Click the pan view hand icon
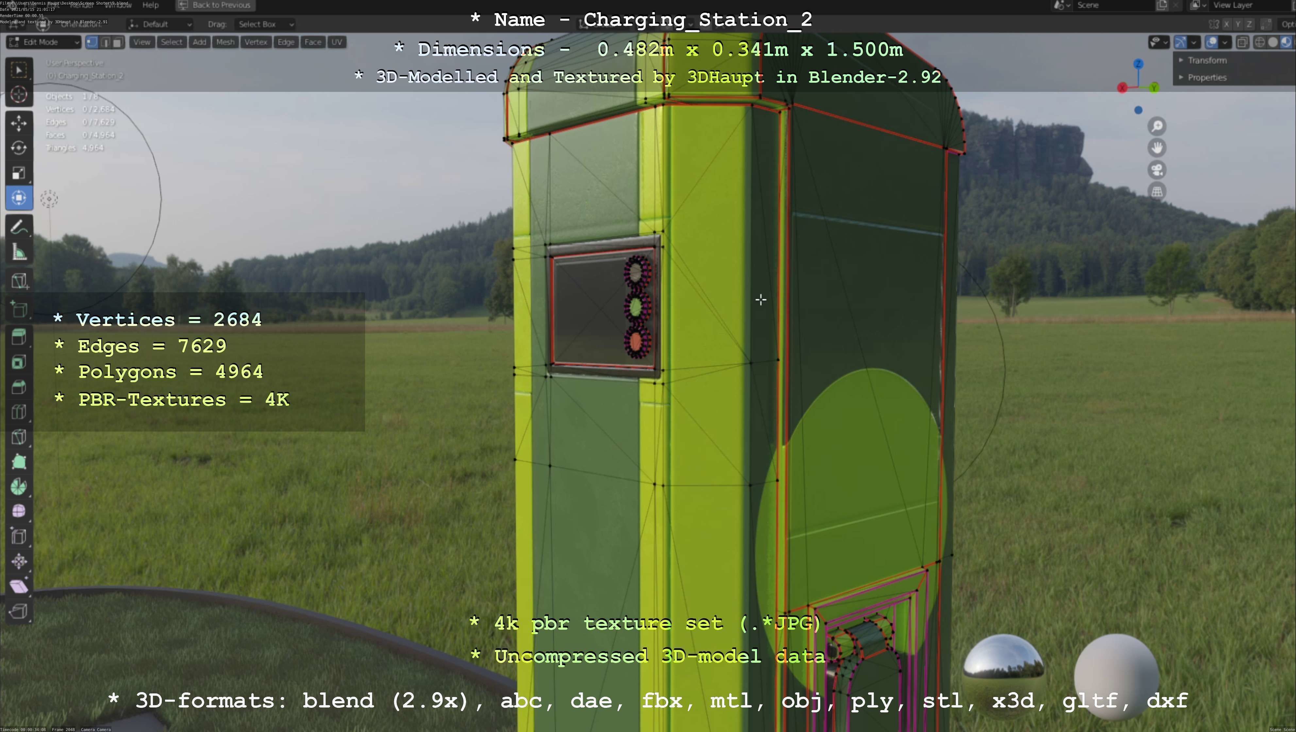 (1157, 148)
